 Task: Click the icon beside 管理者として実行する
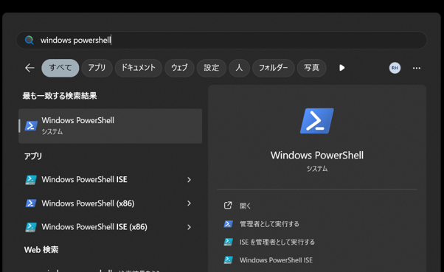(x=228, y=224)
